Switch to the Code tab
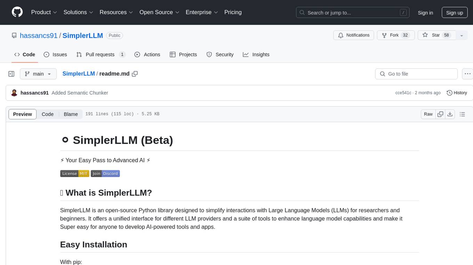 click(25, 54)
